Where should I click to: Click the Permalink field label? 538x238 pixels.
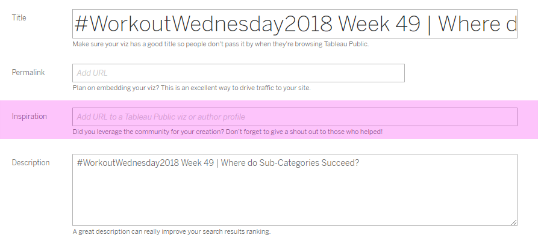[x=28, y=73]
